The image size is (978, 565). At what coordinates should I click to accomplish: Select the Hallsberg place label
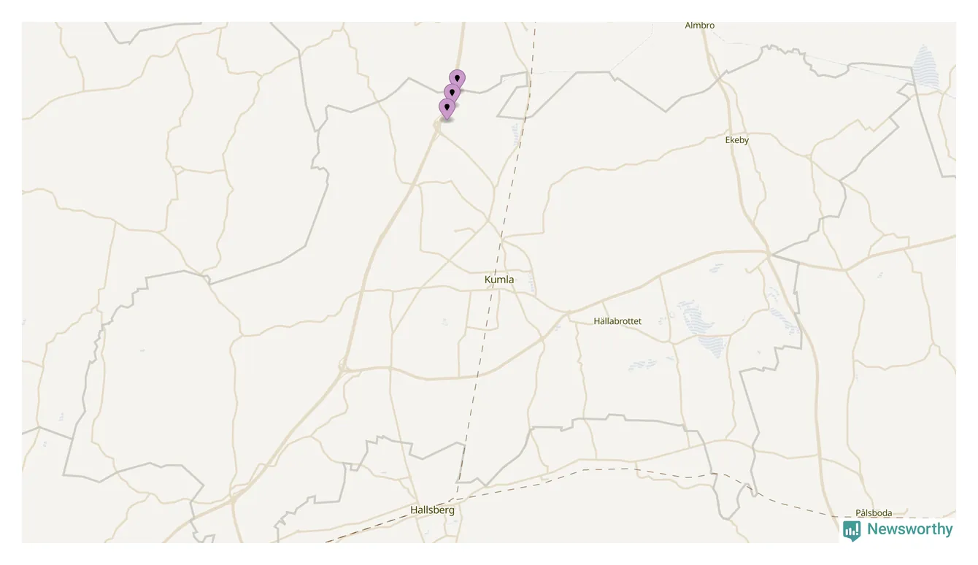click(x=432, y=510)
